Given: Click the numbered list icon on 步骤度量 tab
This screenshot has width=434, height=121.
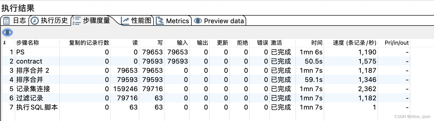Looking at the screenshot, I should 76,21.
